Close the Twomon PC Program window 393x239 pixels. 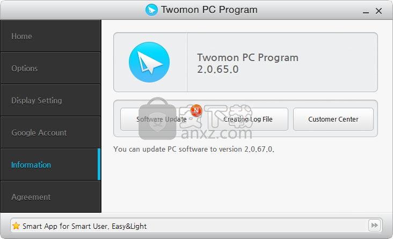379,11
